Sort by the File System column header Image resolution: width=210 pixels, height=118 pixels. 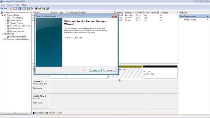[73, 12]
